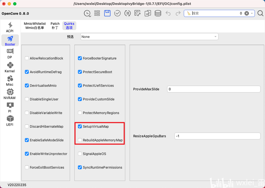Open the Misc section
Image resolution: width=265 pixels, height=188 pixels.
pos(10,81)
